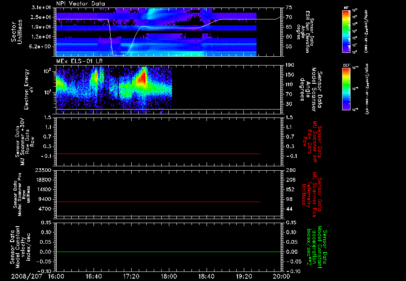Click the '23500' scanner position tick
The image size is (406, 281).
[x=43, y=170]
